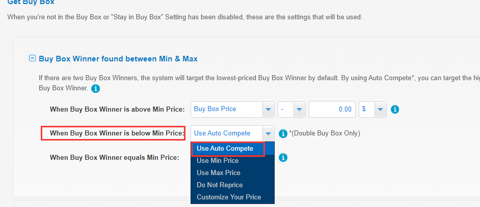Viewport: 480px width, 207px height.
Task: Select Use Min Price from the list
Action: click(x=218, y=161)
